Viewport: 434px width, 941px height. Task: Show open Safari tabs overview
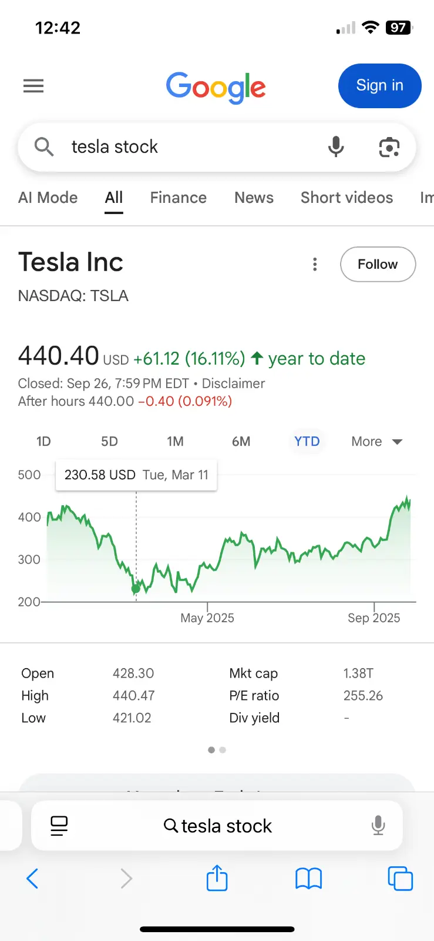pyautogui.click(x=400, y=879)
